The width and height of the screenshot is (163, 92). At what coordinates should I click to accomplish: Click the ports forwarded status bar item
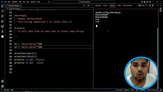(x=12, y=90)
